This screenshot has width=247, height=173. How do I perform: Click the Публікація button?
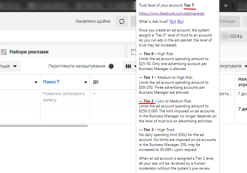tap(229, 21)
